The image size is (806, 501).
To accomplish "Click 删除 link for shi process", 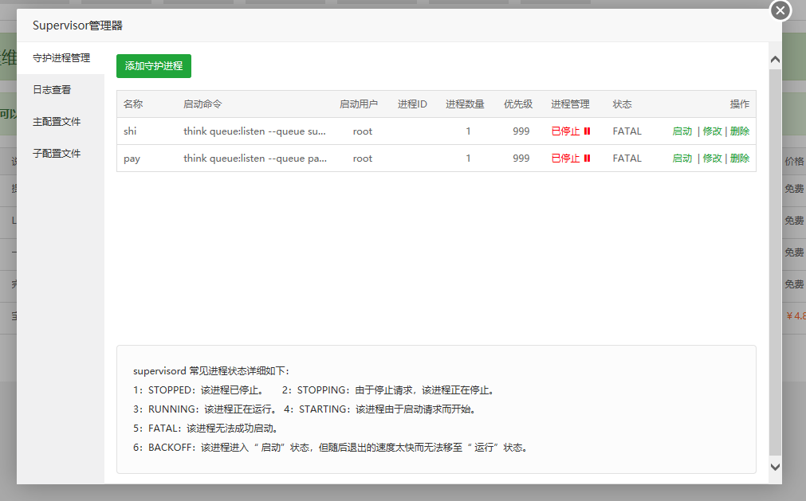I will (740, 131).
